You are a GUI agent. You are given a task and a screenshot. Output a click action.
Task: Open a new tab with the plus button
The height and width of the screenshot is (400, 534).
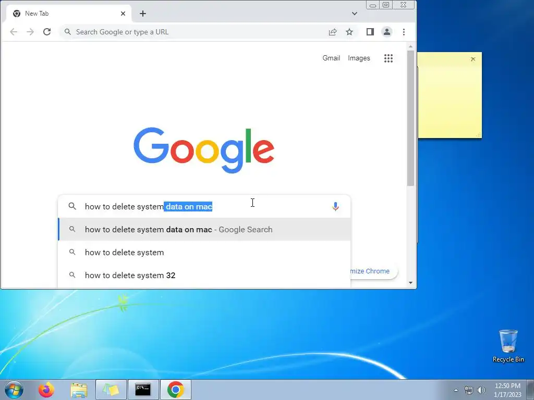[x=143, y=14]
